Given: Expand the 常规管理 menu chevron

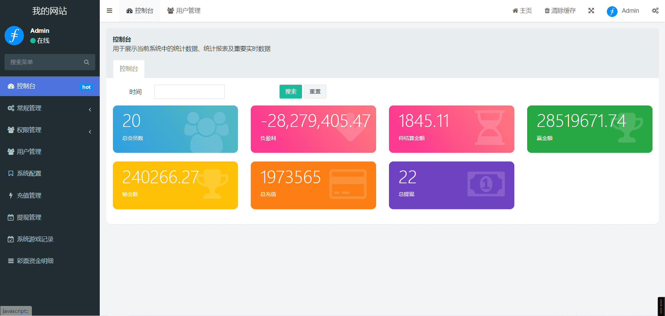Looking at the screenshot, I should (x=90, y=110).
